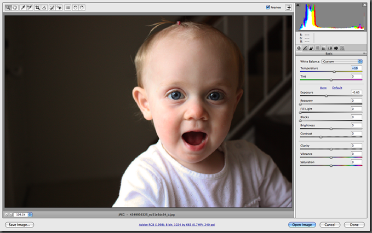Open Camera Raw preferences dialog icon
Screen dimensions: 372x233
(x=67, y=8)
